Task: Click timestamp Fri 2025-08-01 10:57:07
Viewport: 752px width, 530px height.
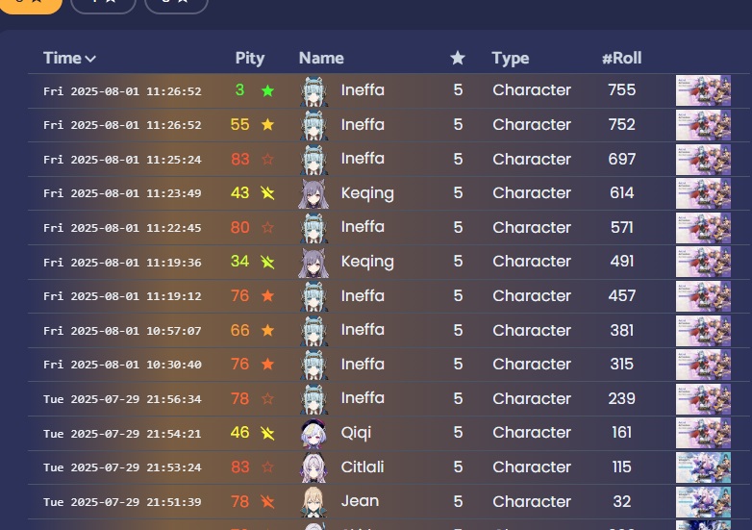Action: click(122, 331)
